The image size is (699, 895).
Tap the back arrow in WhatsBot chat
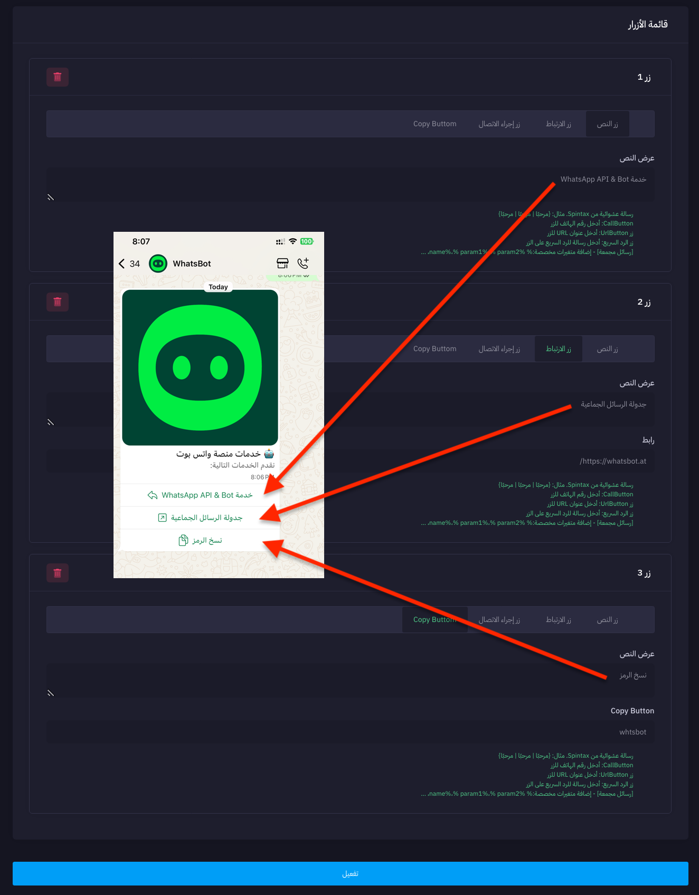point(122,263)
